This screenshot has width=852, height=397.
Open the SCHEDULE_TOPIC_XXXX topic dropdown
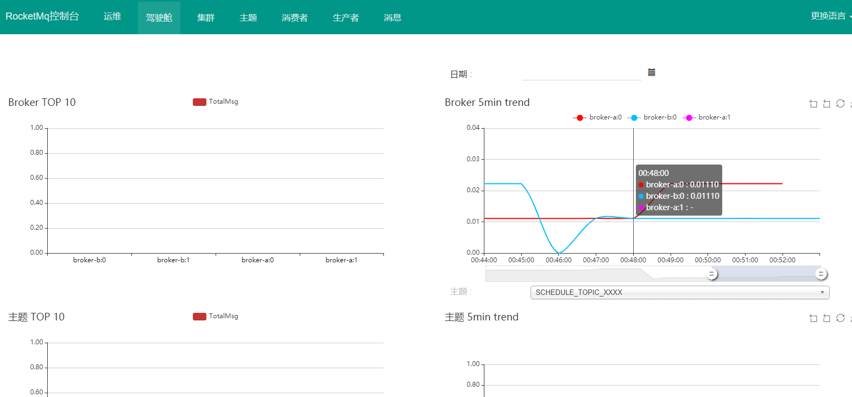tap(680, 292)
